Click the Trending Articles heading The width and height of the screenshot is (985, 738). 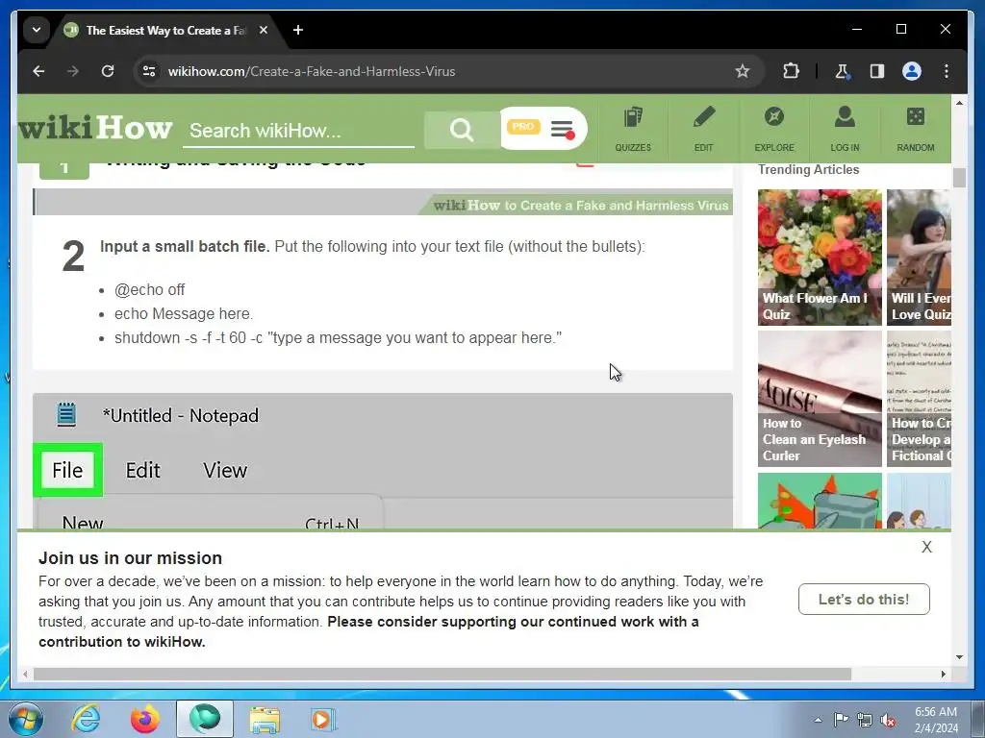pyautogui.click(x=808, y=169)
